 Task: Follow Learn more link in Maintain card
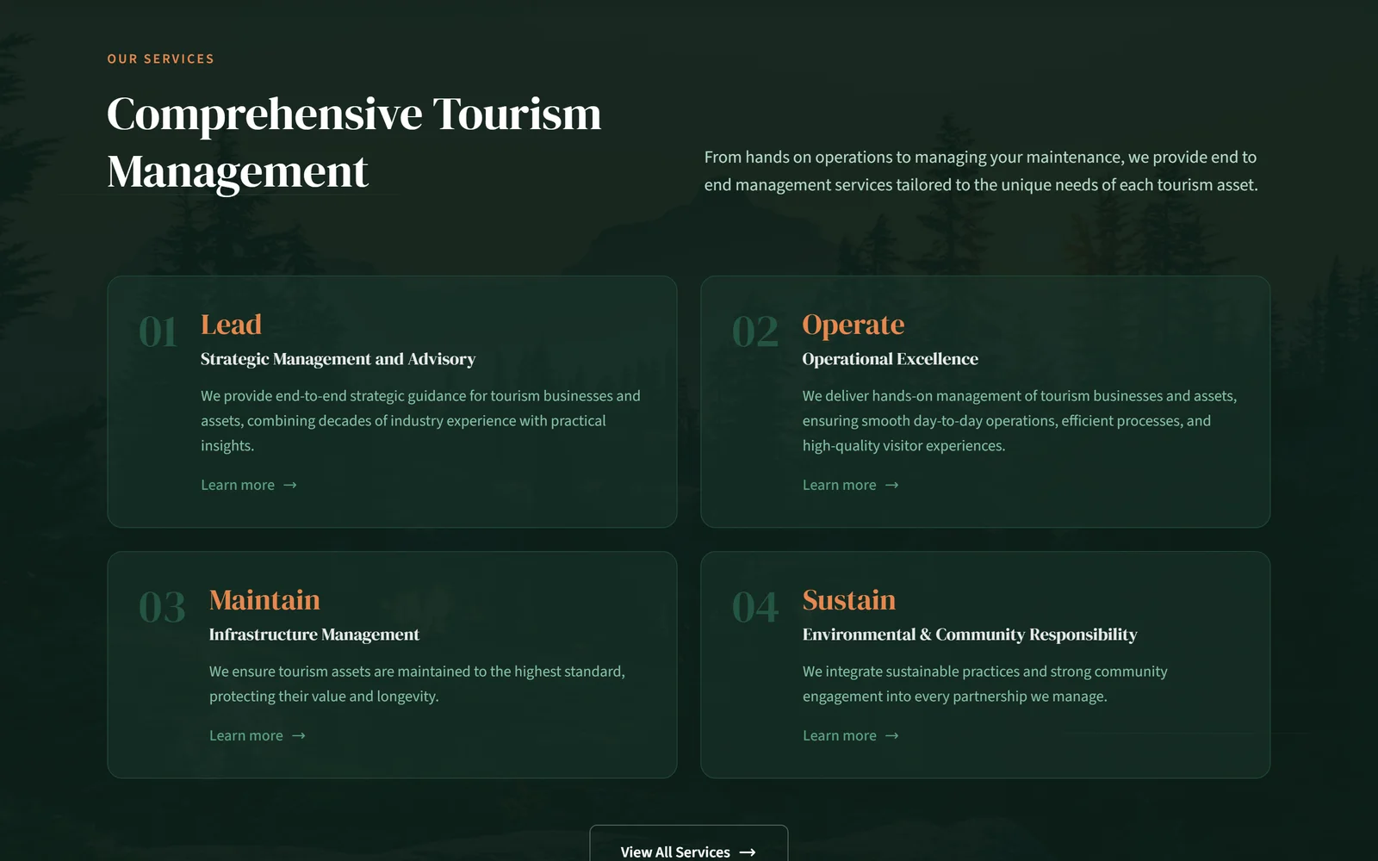[258, 736]
